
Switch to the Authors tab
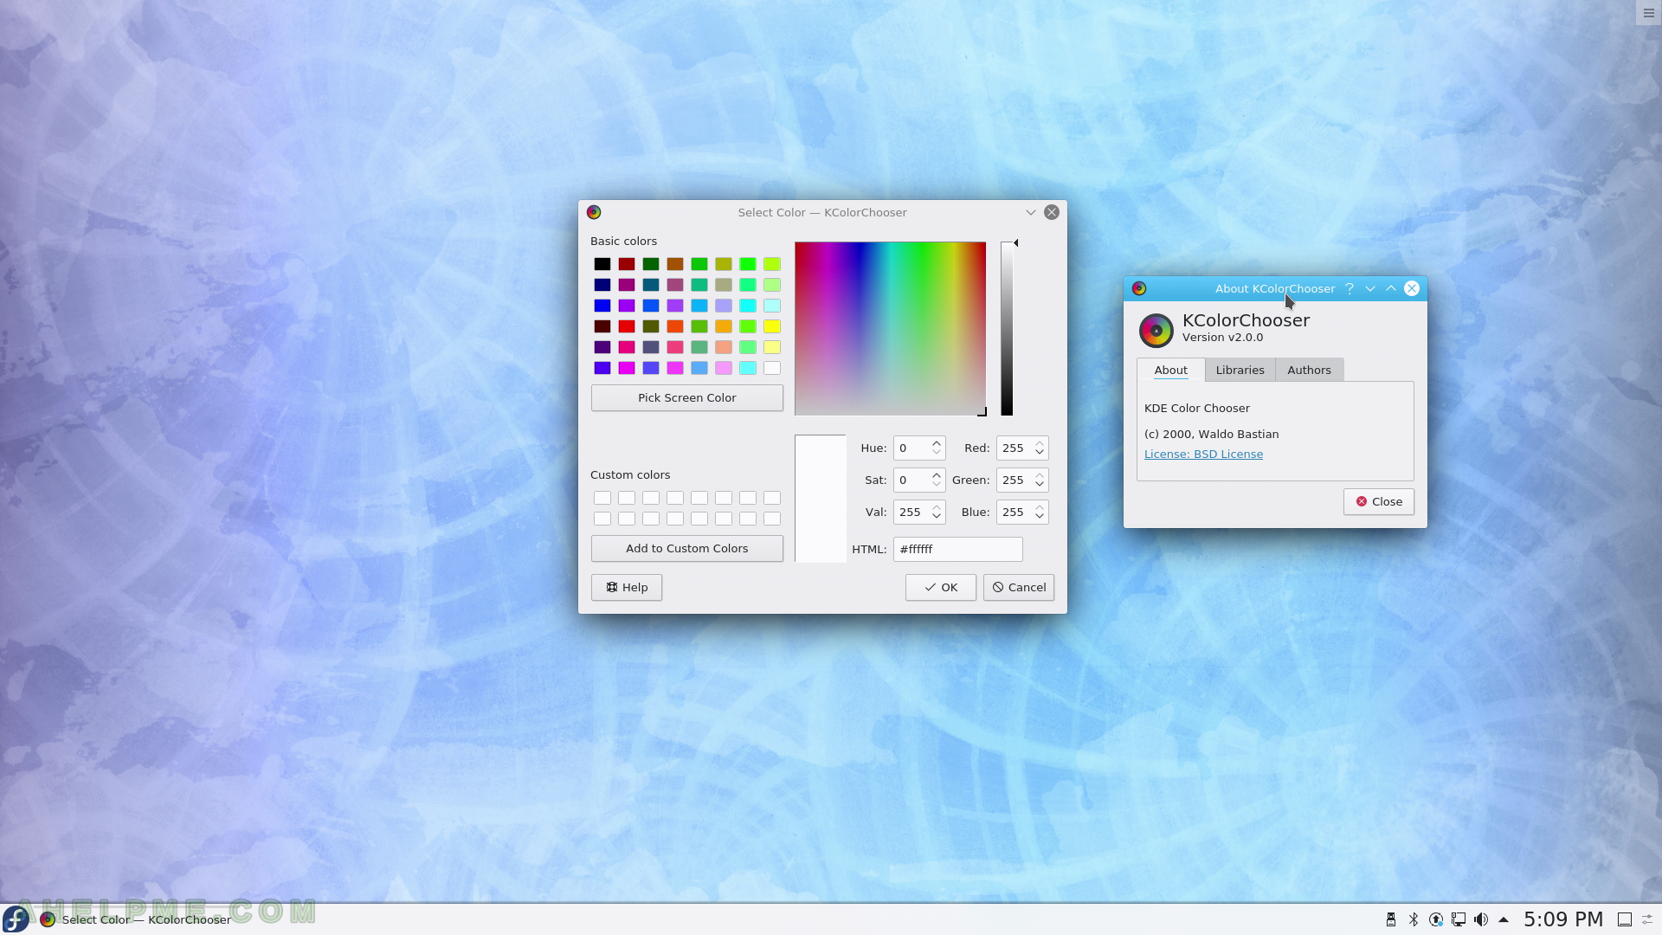1309,370
